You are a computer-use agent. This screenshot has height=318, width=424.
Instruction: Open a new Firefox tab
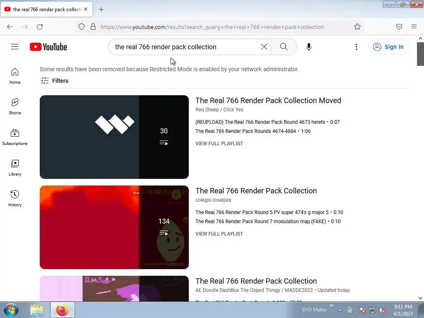coord(101,10)
